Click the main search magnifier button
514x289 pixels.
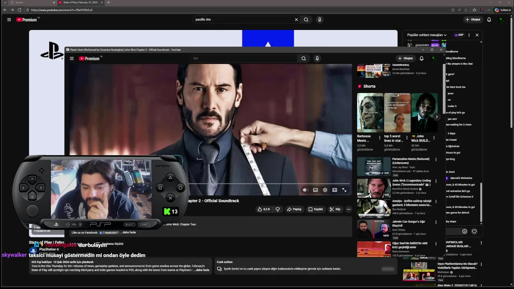306,19
